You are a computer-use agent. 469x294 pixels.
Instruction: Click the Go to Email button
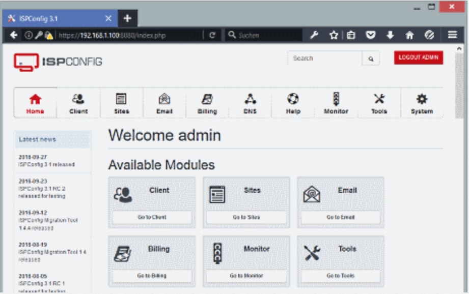(341, 217)
